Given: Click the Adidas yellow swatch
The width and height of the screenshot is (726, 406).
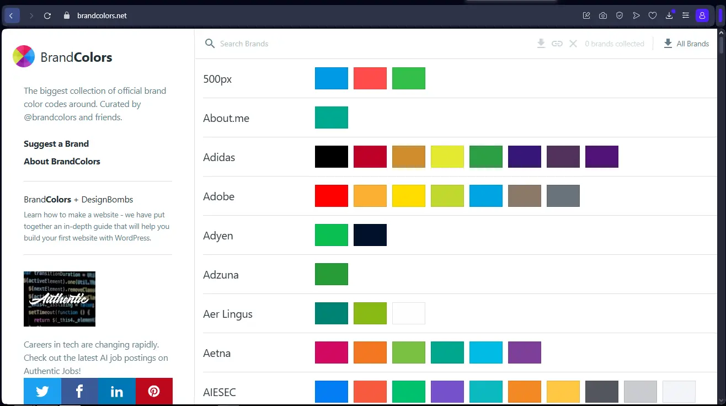Looking at the screenshot, I should pos(447,157).
